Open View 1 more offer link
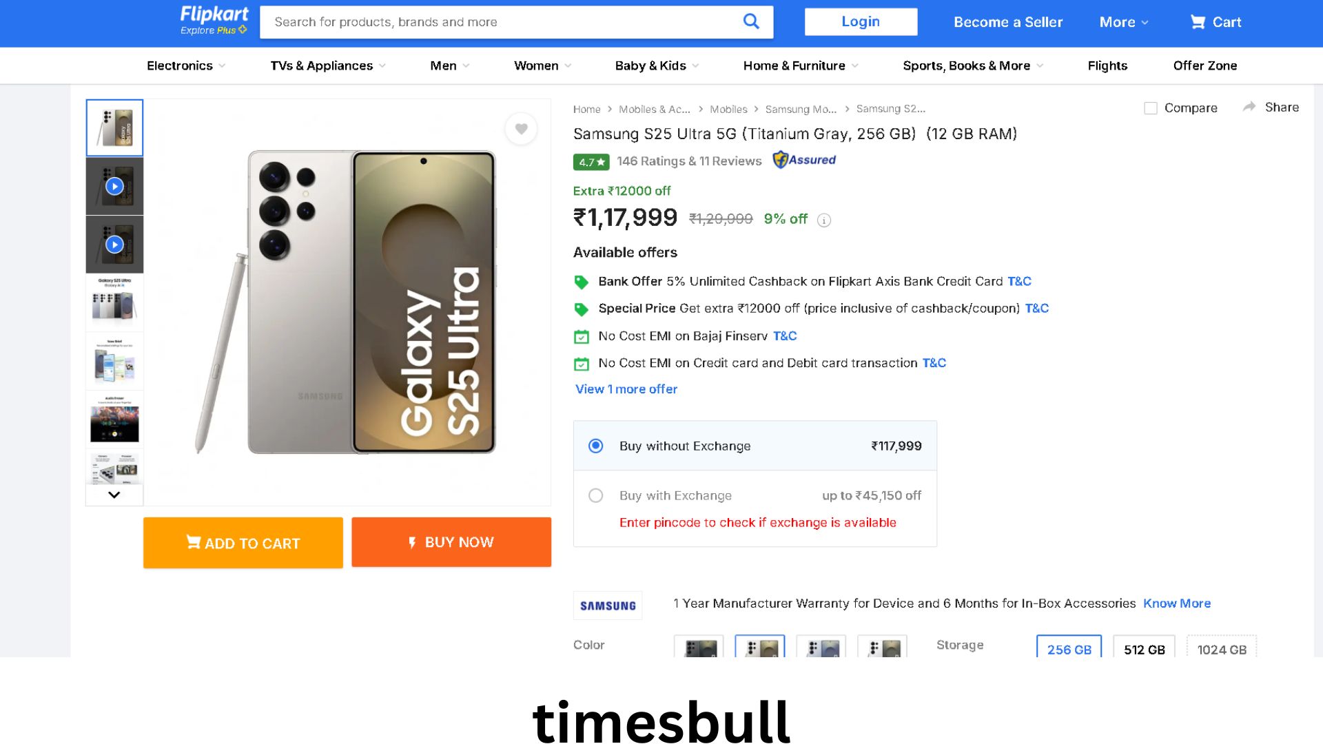 click(x=626, y=389)
